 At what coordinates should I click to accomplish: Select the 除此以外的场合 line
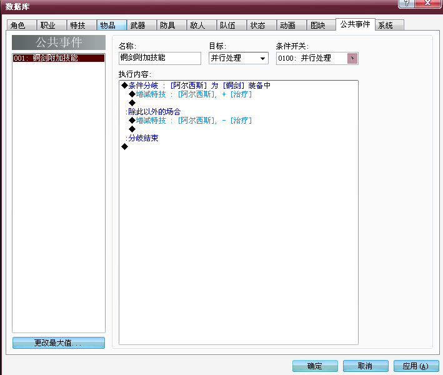(x=153, y=112)
